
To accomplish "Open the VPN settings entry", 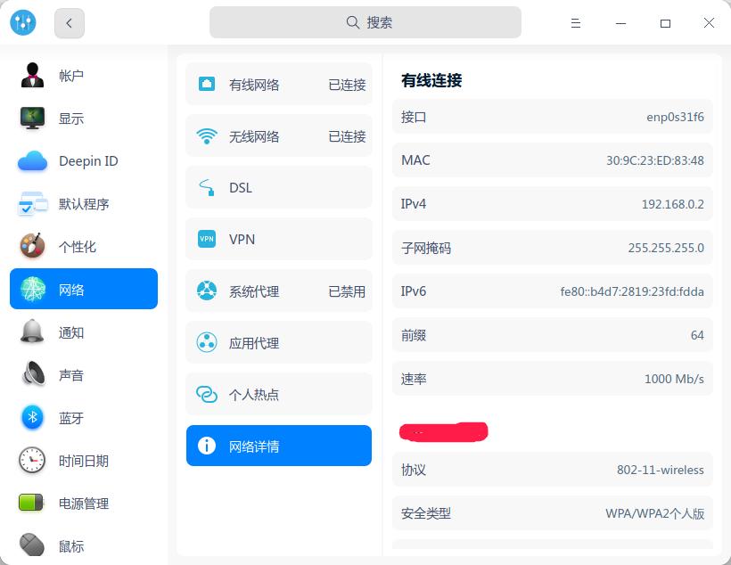I will coord(205,239).
